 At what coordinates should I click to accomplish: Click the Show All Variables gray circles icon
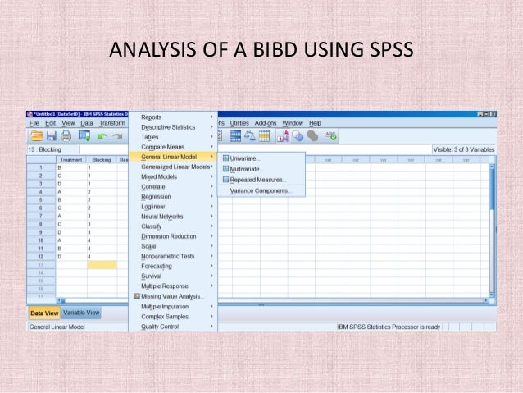[x=312, y=136]
